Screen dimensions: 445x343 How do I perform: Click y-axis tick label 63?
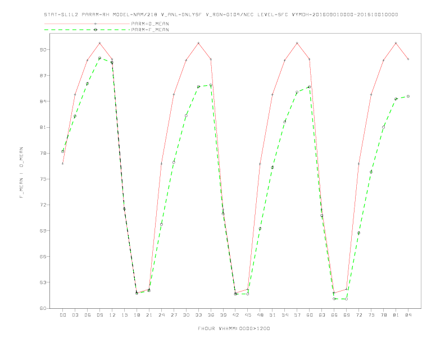[x=43, y=282]
